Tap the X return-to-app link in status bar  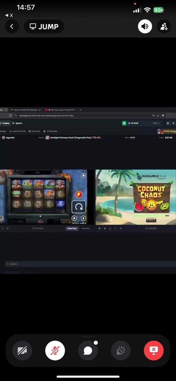(9, 15)
